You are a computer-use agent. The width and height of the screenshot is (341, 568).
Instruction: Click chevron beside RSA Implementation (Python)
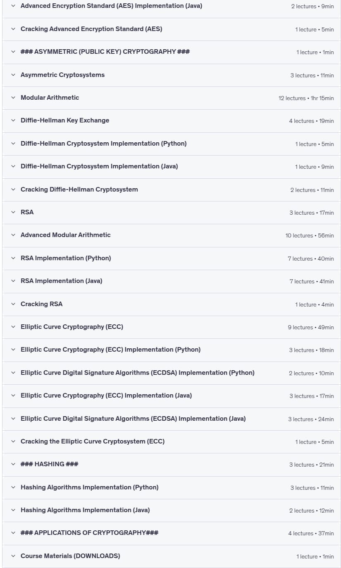(x=13, y=258)
